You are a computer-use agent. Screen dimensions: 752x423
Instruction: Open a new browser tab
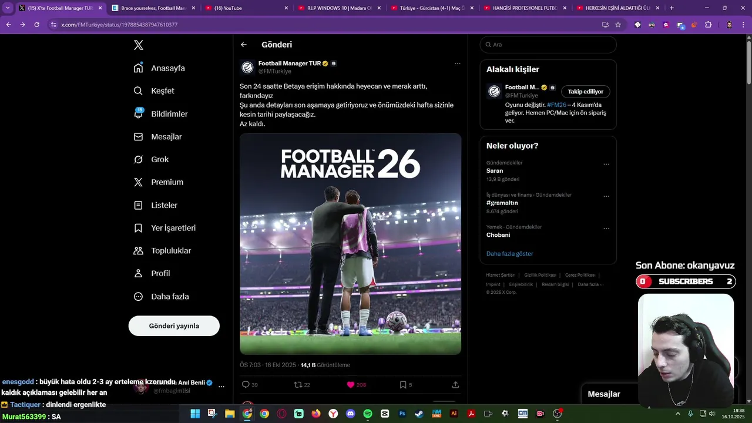[672, 8]
